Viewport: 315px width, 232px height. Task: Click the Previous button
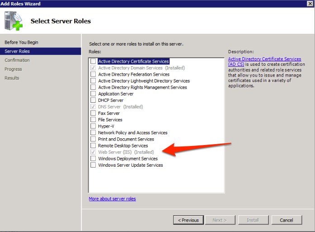pos(188,220)
